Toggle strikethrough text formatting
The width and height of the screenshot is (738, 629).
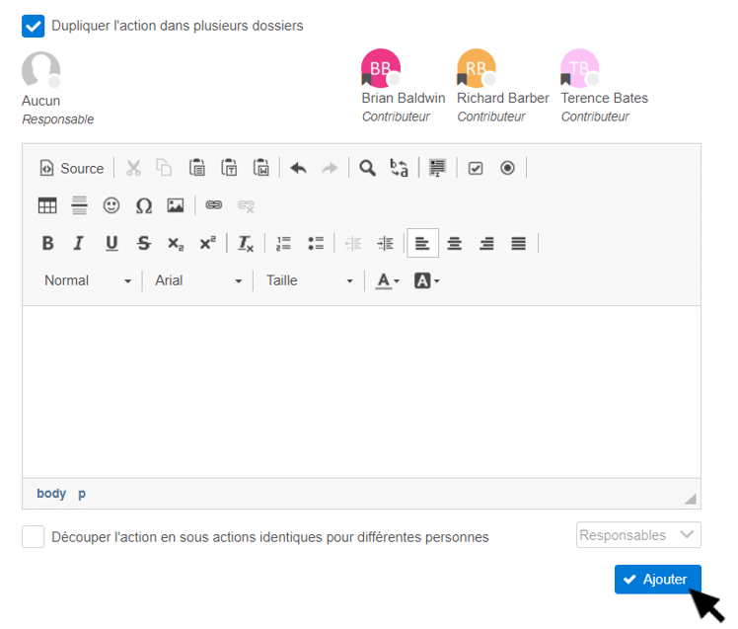[x=144, y=243]
